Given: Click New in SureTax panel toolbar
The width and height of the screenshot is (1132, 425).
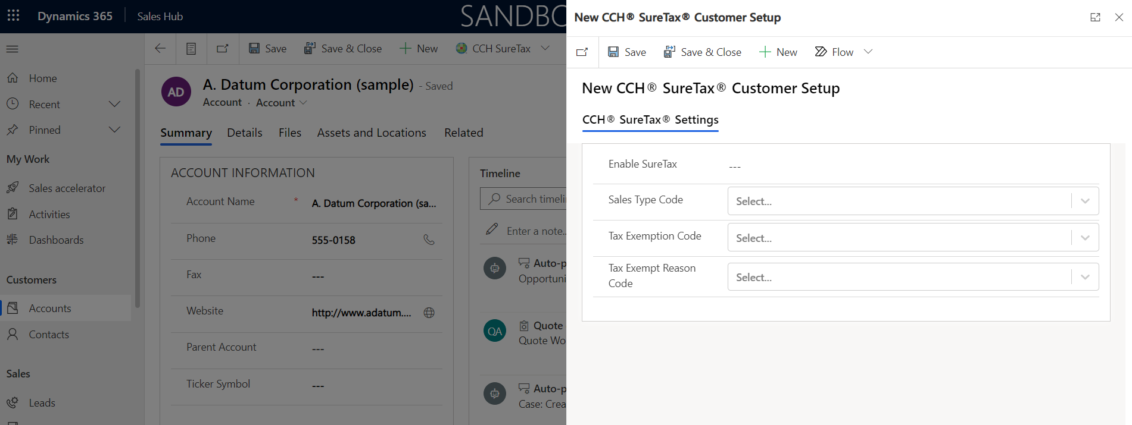Looking at the screenshot, I should click(x=778, y=52).
